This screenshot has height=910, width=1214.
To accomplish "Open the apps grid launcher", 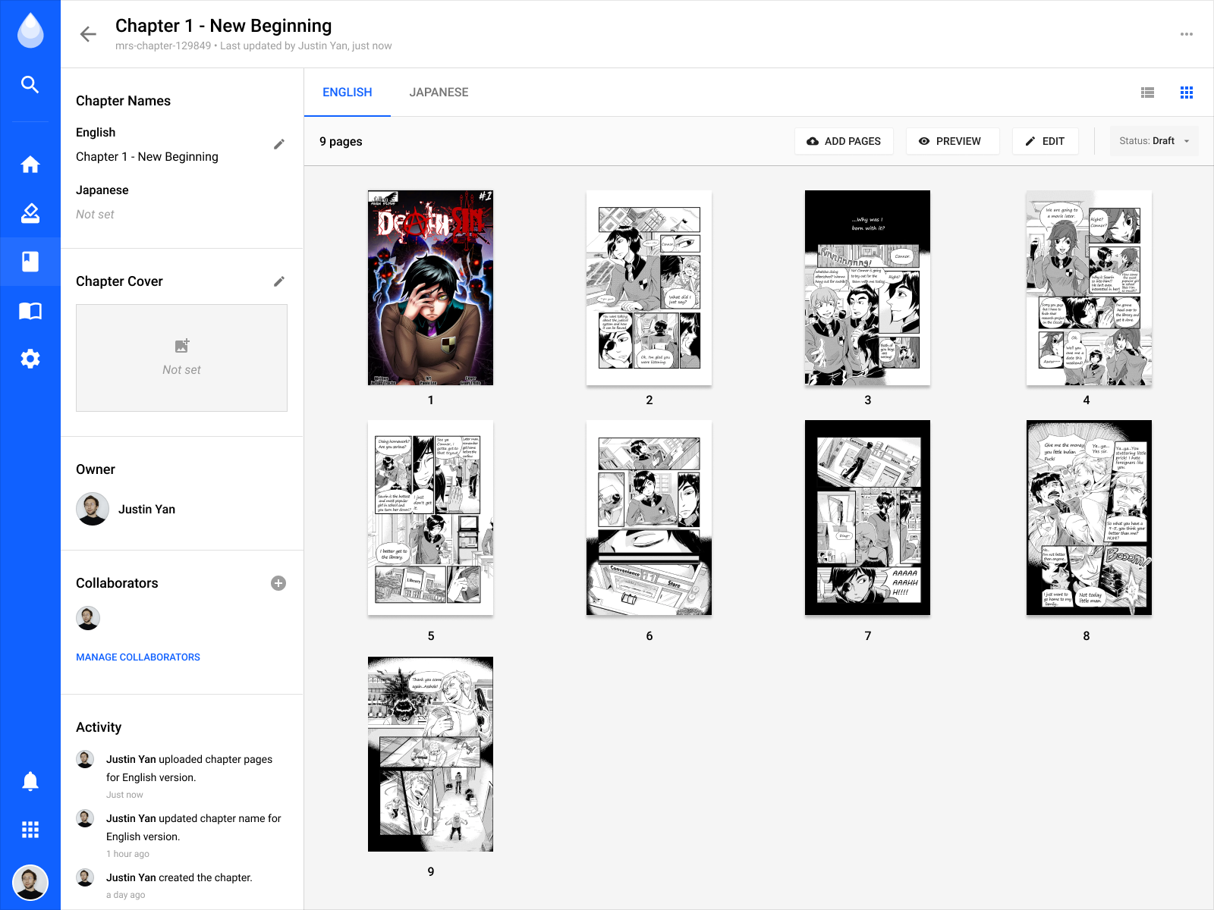I will [x=30, y=830].
